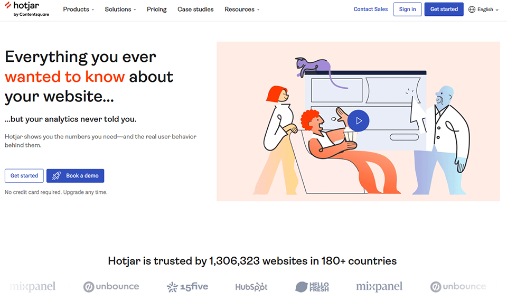Viewport: 507px width, 300px height.
Task: Click the HelloFresh logo
Action: [x=312, y=287]
